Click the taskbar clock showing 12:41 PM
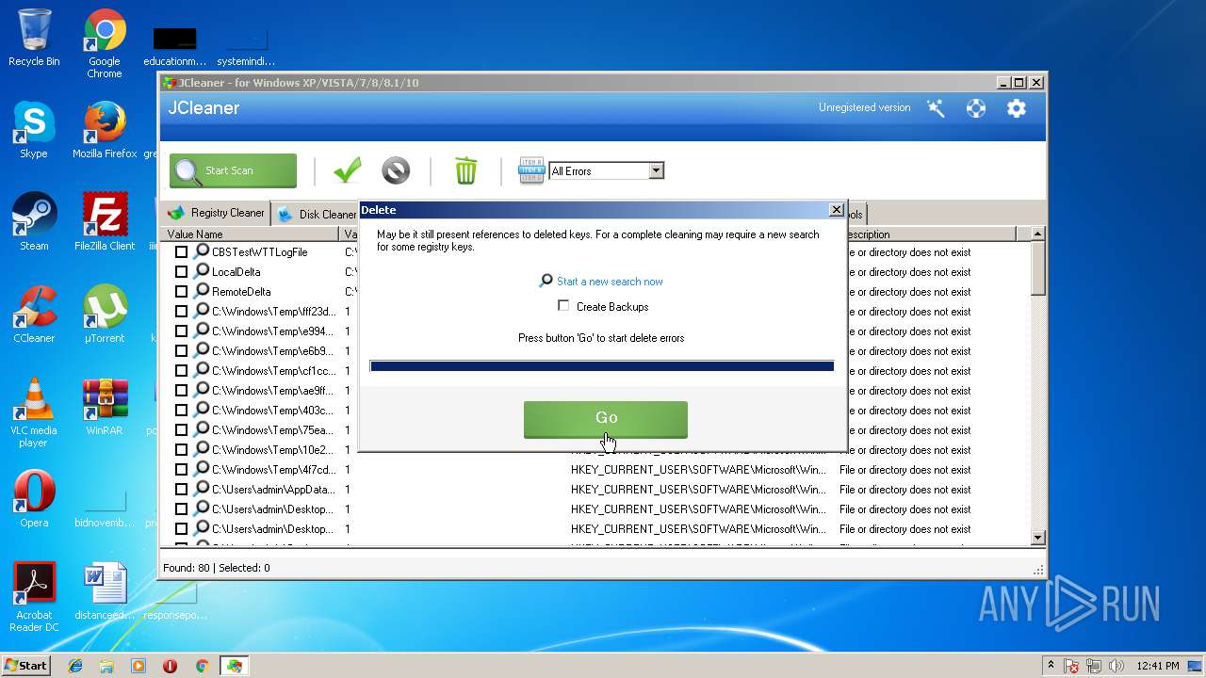The height and width of the screenshot is (678, 1206). 1157,666
